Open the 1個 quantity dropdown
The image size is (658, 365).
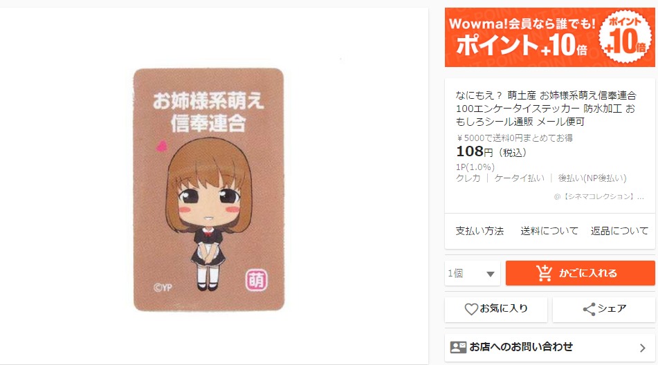473,273
